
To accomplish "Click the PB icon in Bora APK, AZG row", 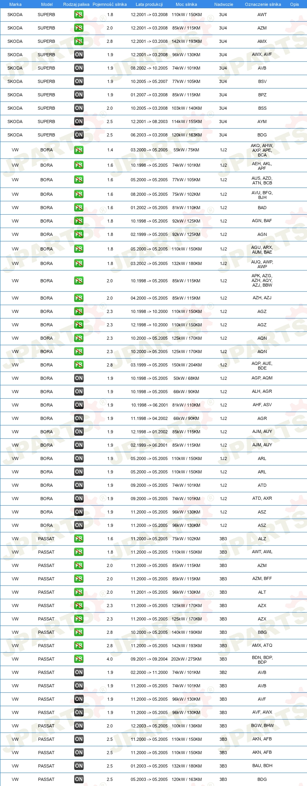I will (79, 281).
